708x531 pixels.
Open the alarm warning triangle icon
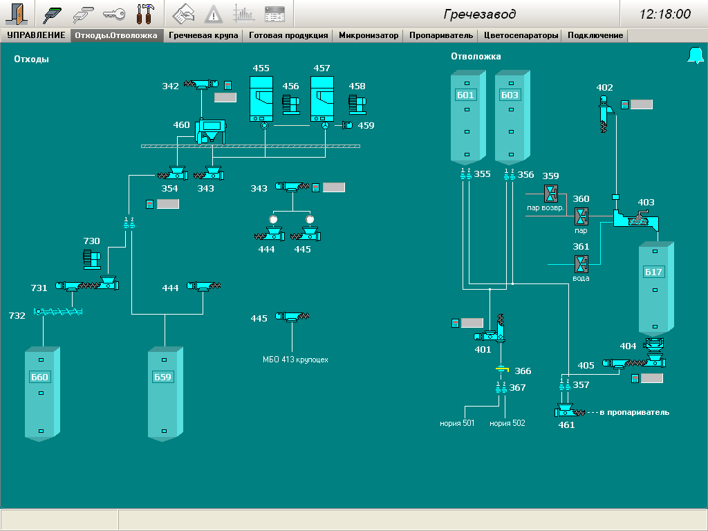(213, 13)
